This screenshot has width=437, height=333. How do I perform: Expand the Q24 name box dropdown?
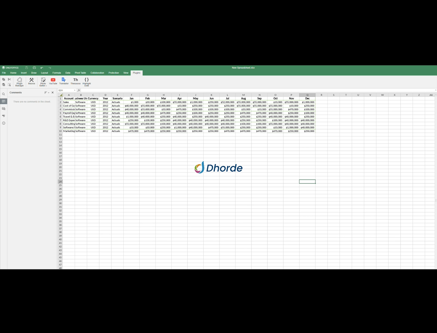(x=75, y=90)
